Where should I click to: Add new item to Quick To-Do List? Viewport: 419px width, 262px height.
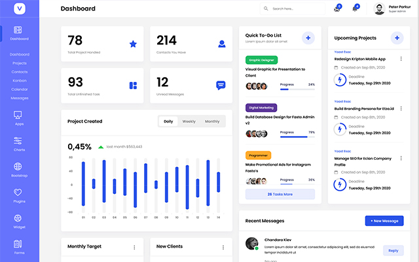[x=308, y=38]
